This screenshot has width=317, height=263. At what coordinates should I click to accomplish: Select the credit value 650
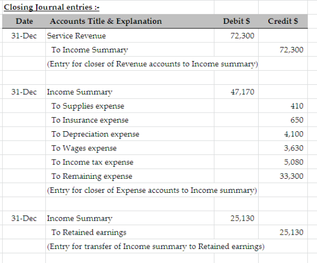pyautogui.click(x=297, y=120)
